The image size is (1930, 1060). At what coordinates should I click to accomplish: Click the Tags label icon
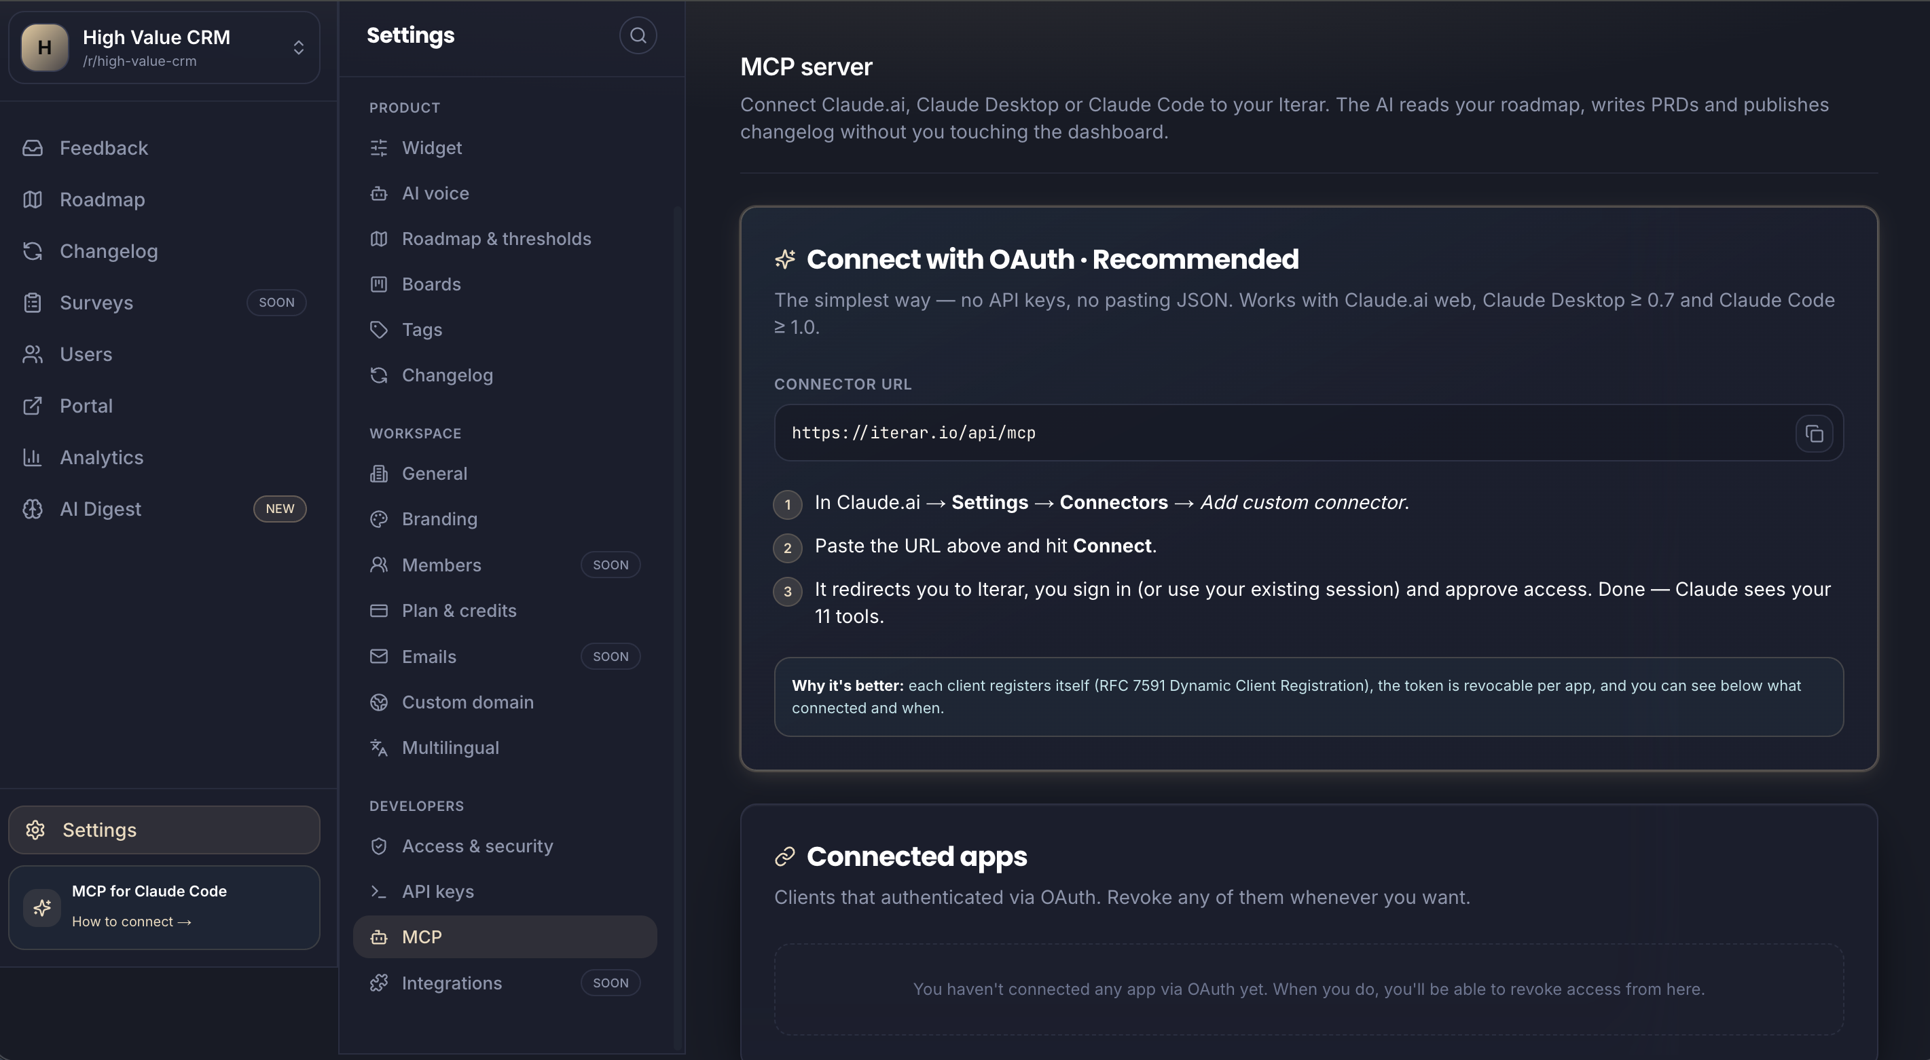click(379, 330)
